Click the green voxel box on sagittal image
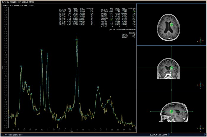The image size is (207, 137). tap(172, 111)
